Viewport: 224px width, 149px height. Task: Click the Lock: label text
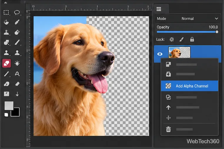click(x=160, y=40)
